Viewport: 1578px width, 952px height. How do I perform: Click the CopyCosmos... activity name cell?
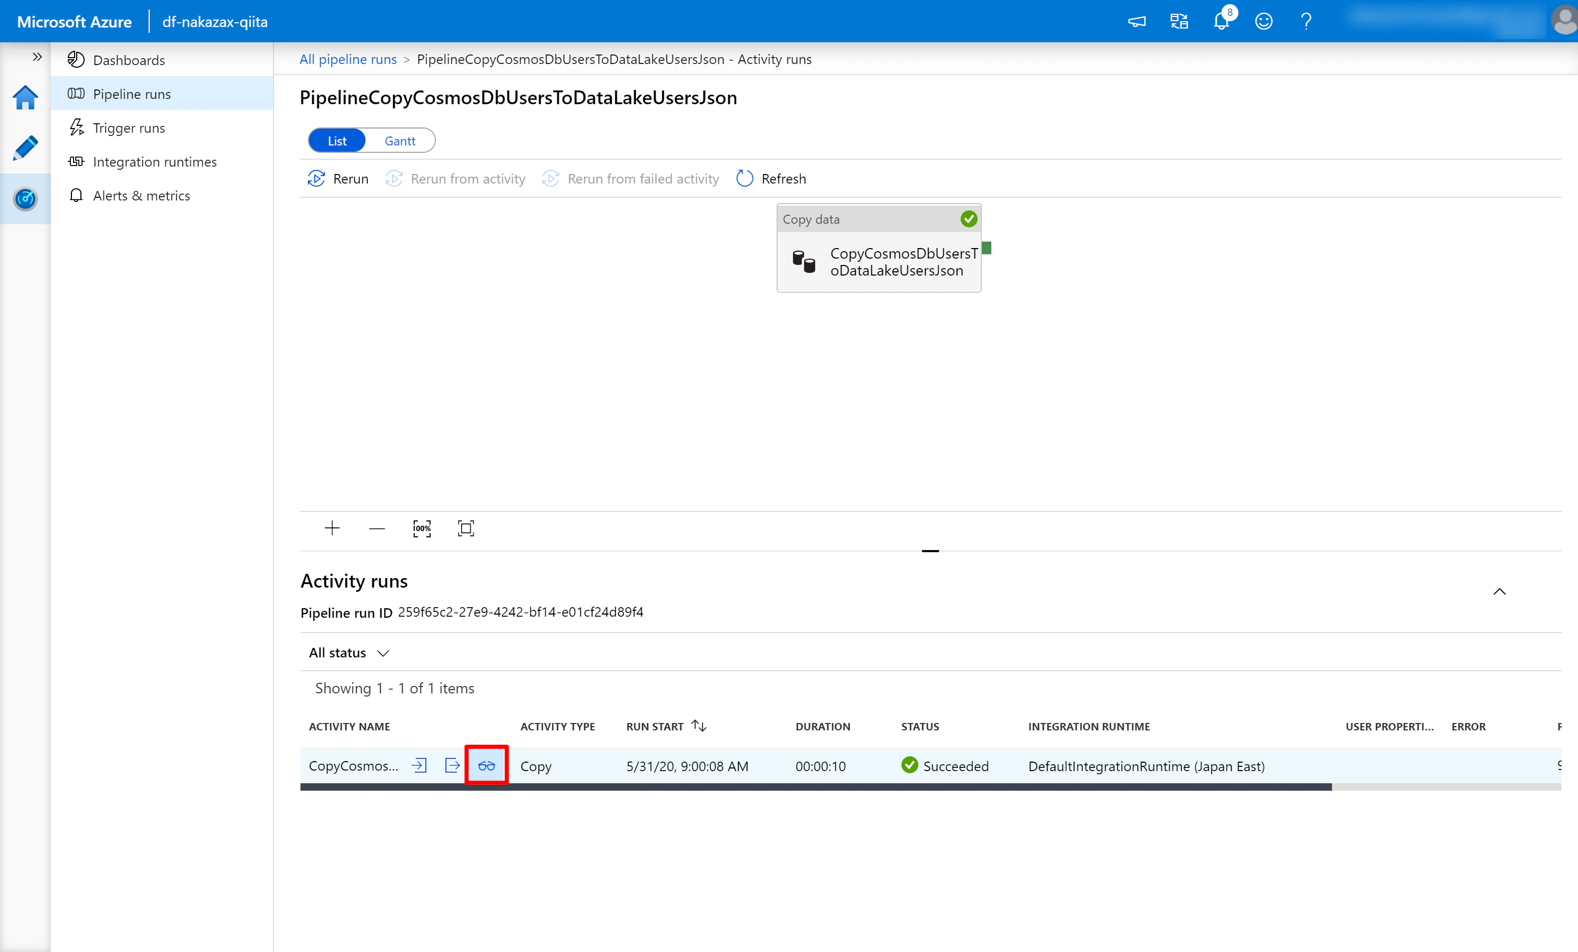click(353, 766)
